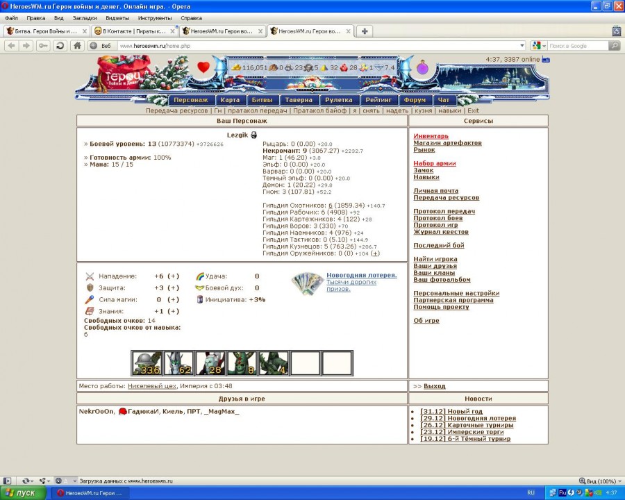Click the winged Morale icon
625x500 pixels.
click(x=200, y=287)
